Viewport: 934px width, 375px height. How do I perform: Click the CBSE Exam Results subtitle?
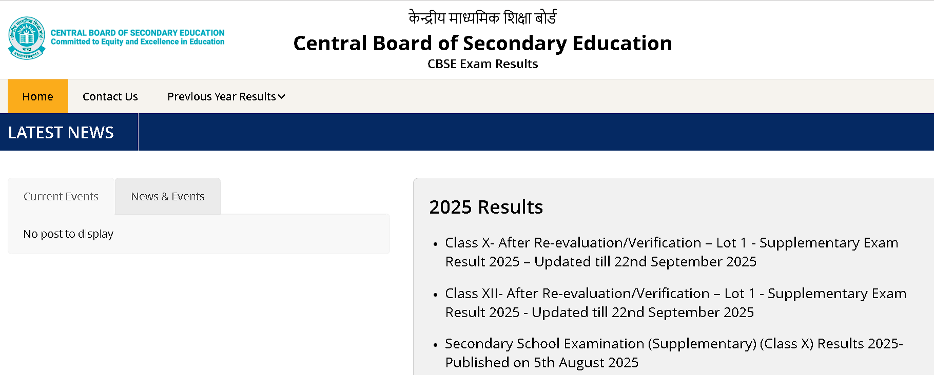[x=482, y=64]
